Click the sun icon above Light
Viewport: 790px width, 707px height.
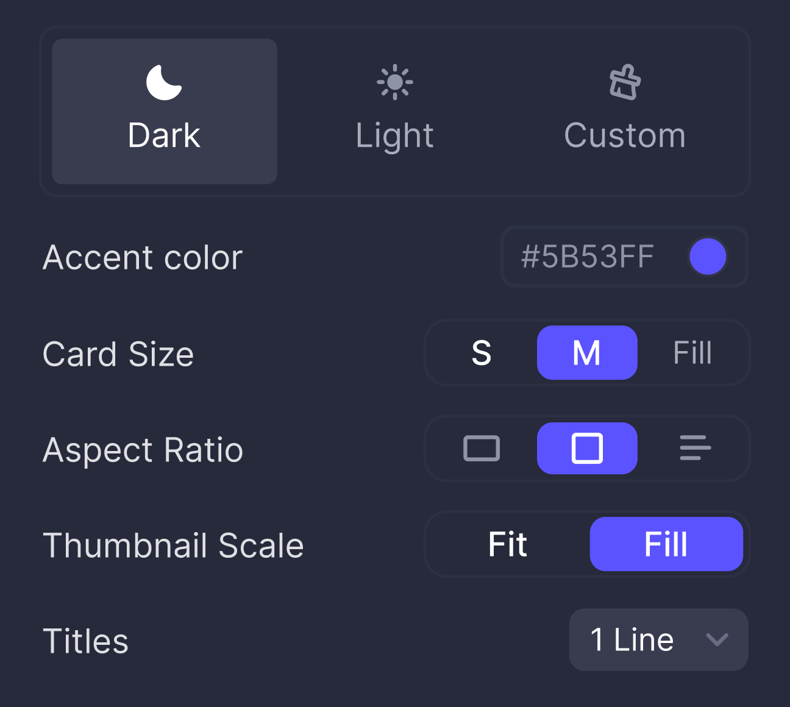point(395,81)
